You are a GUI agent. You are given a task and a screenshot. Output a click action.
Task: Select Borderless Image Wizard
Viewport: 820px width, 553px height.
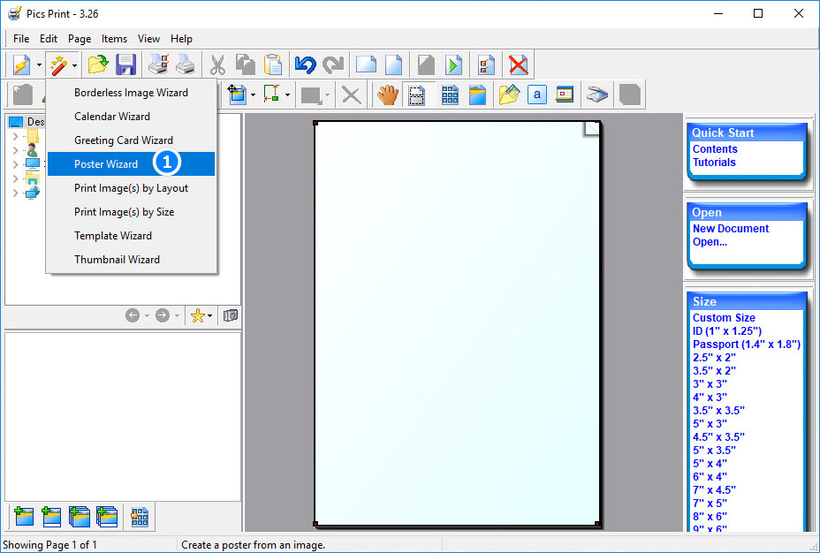[x=131, y=93]
